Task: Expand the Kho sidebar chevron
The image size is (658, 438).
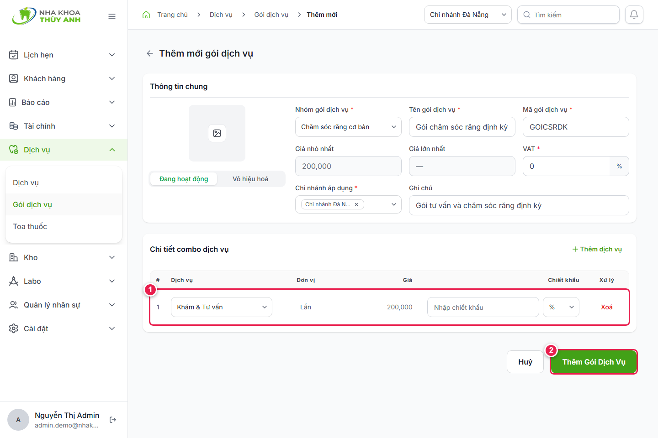Action: click(112, 257)
